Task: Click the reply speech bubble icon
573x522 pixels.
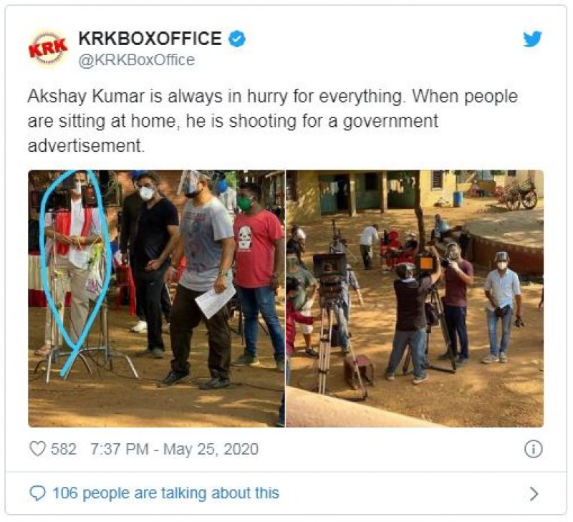Action: coord(37,493)
